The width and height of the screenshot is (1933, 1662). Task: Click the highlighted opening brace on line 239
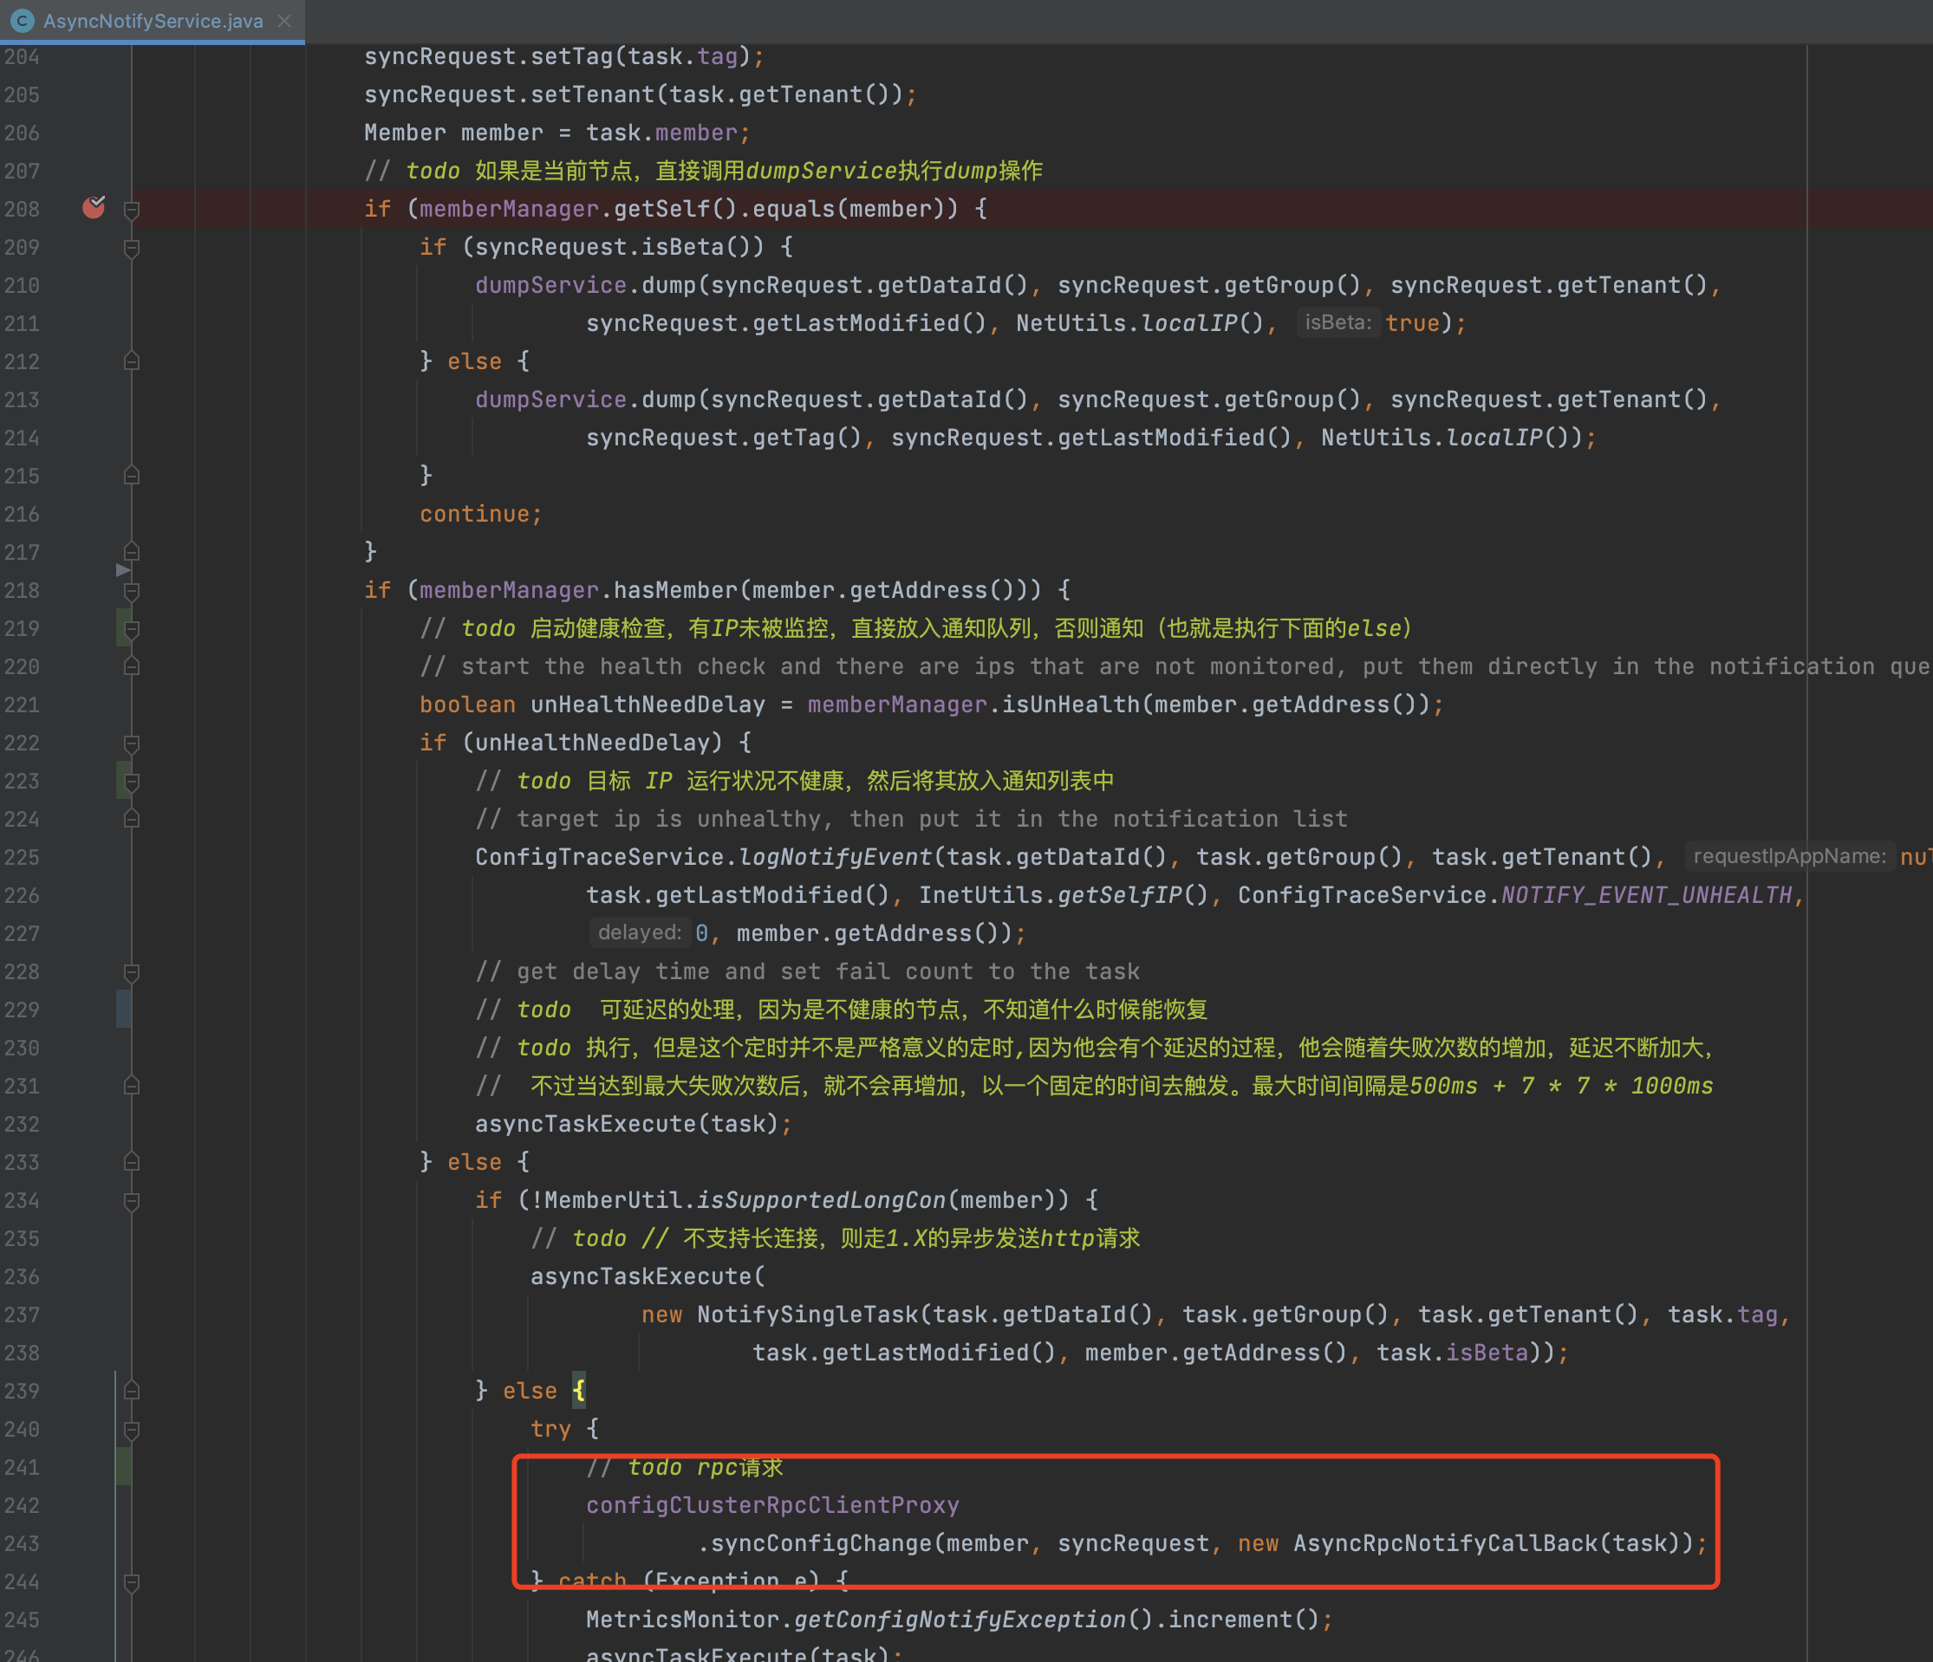click(579, 1391)
